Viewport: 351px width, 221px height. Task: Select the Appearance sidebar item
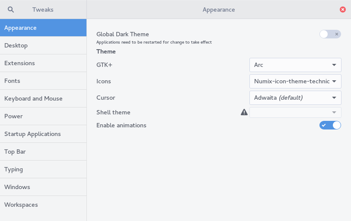click(x=43, y=28)
